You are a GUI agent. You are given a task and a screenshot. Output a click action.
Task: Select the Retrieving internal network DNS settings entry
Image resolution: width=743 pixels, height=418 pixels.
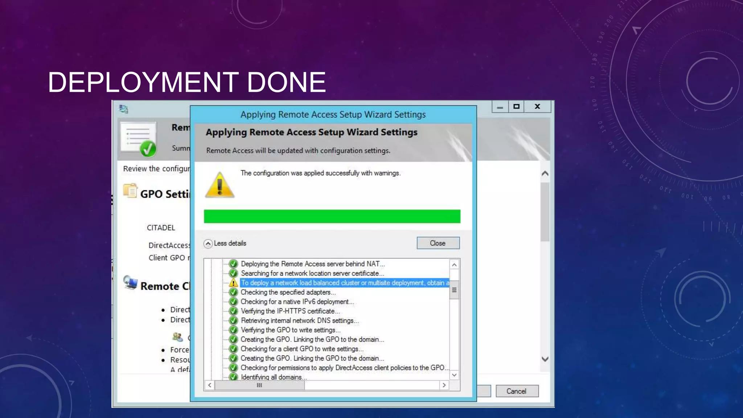pyautogui.click(x=299, y=321)
